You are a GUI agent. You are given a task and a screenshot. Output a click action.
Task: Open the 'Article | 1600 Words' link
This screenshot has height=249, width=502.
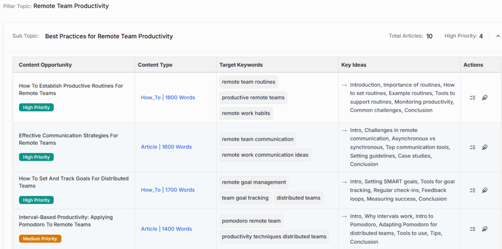coord(166,147)
